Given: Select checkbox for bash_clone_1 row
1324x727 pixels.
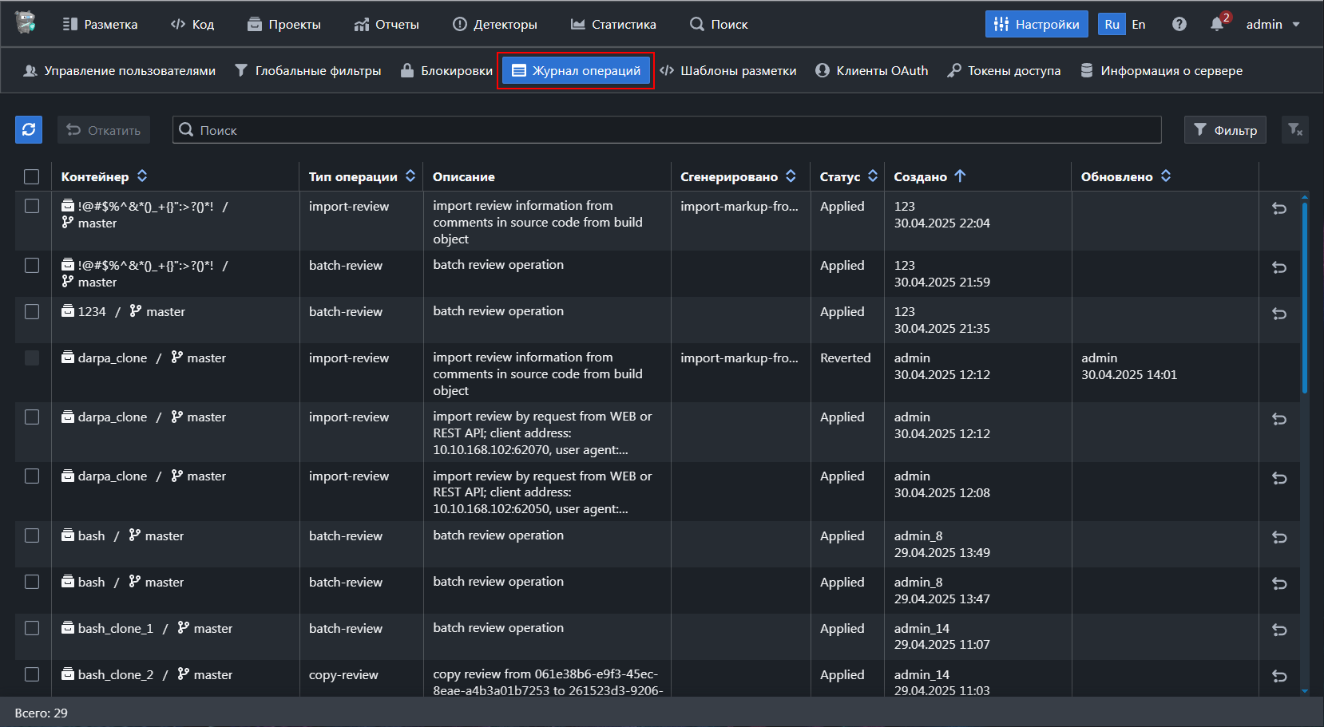Looking at the screenshot, I should coord(32,628).
